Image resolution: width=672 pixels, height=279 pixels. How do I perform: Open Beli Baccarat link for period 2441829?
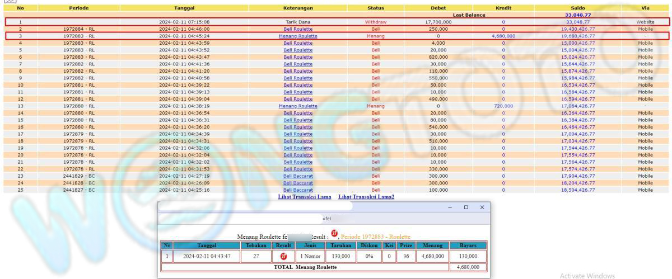(298, 176)
